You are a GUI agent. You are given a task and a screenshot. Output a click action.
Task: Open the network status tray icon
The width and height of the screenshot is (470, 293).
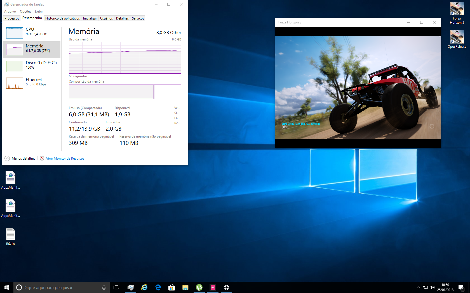(x=426, y=287)
